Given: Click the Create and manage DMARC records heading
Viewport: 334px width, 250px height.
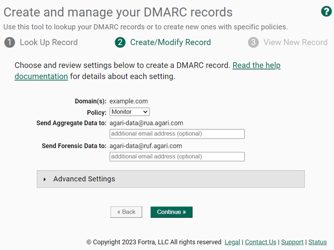Looking at the screenshot, I should [118, 12].
